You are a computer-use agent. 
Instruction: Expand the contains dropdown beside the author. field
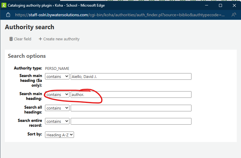tap(57, 94)
